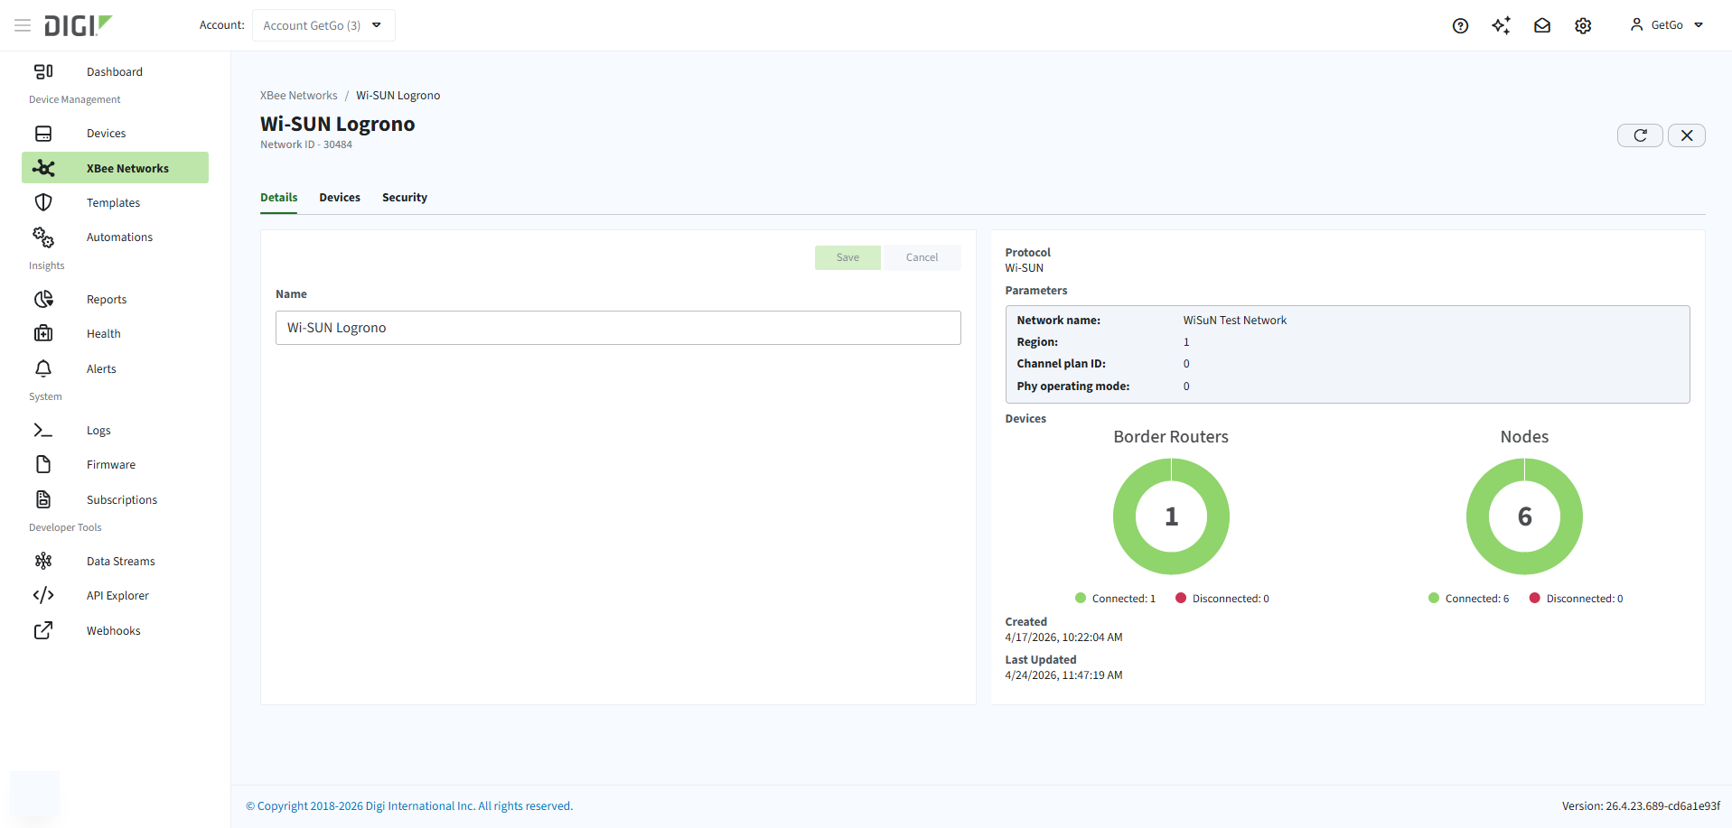Open the help question-mark icon
Screen dimensions: 1732x828
pyautogui.click(x=1460, y=25)
